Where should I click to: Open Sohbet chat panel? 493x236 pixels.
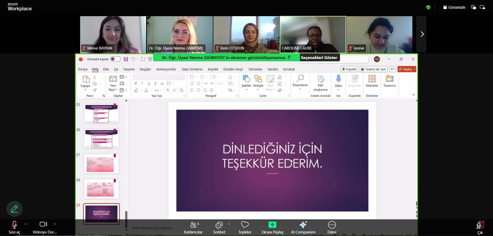coord(219,227)
